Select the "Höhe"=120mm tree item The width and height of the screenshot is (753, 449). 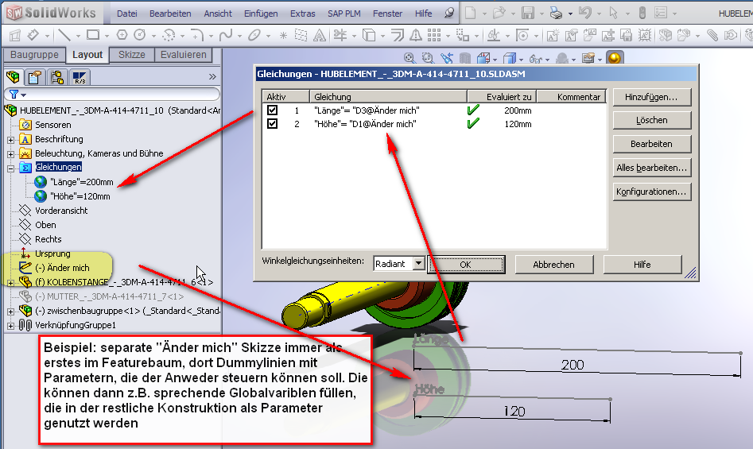tap(80, 196)
